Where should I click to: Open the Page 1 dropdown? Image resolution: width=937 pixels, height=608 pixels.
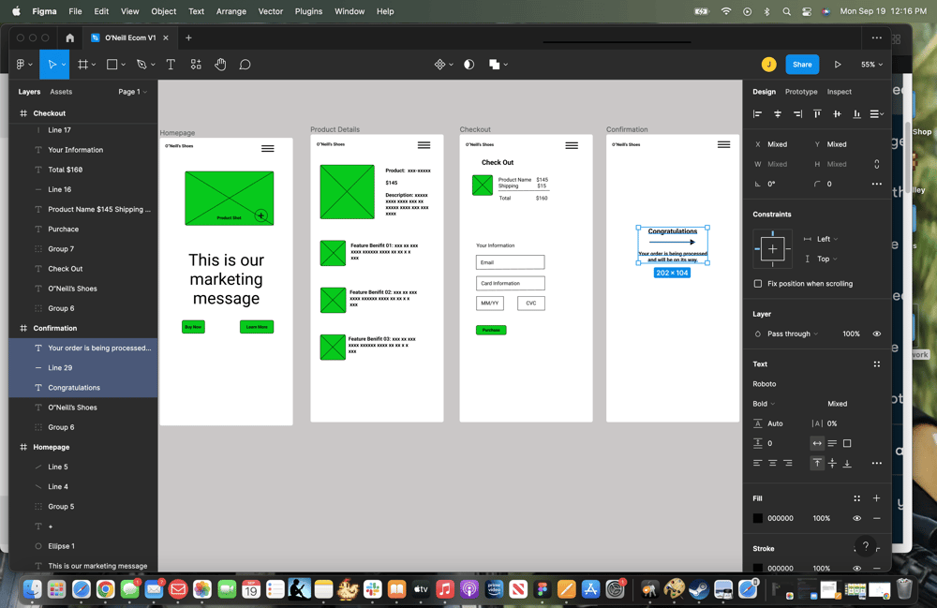click(131, 91)
